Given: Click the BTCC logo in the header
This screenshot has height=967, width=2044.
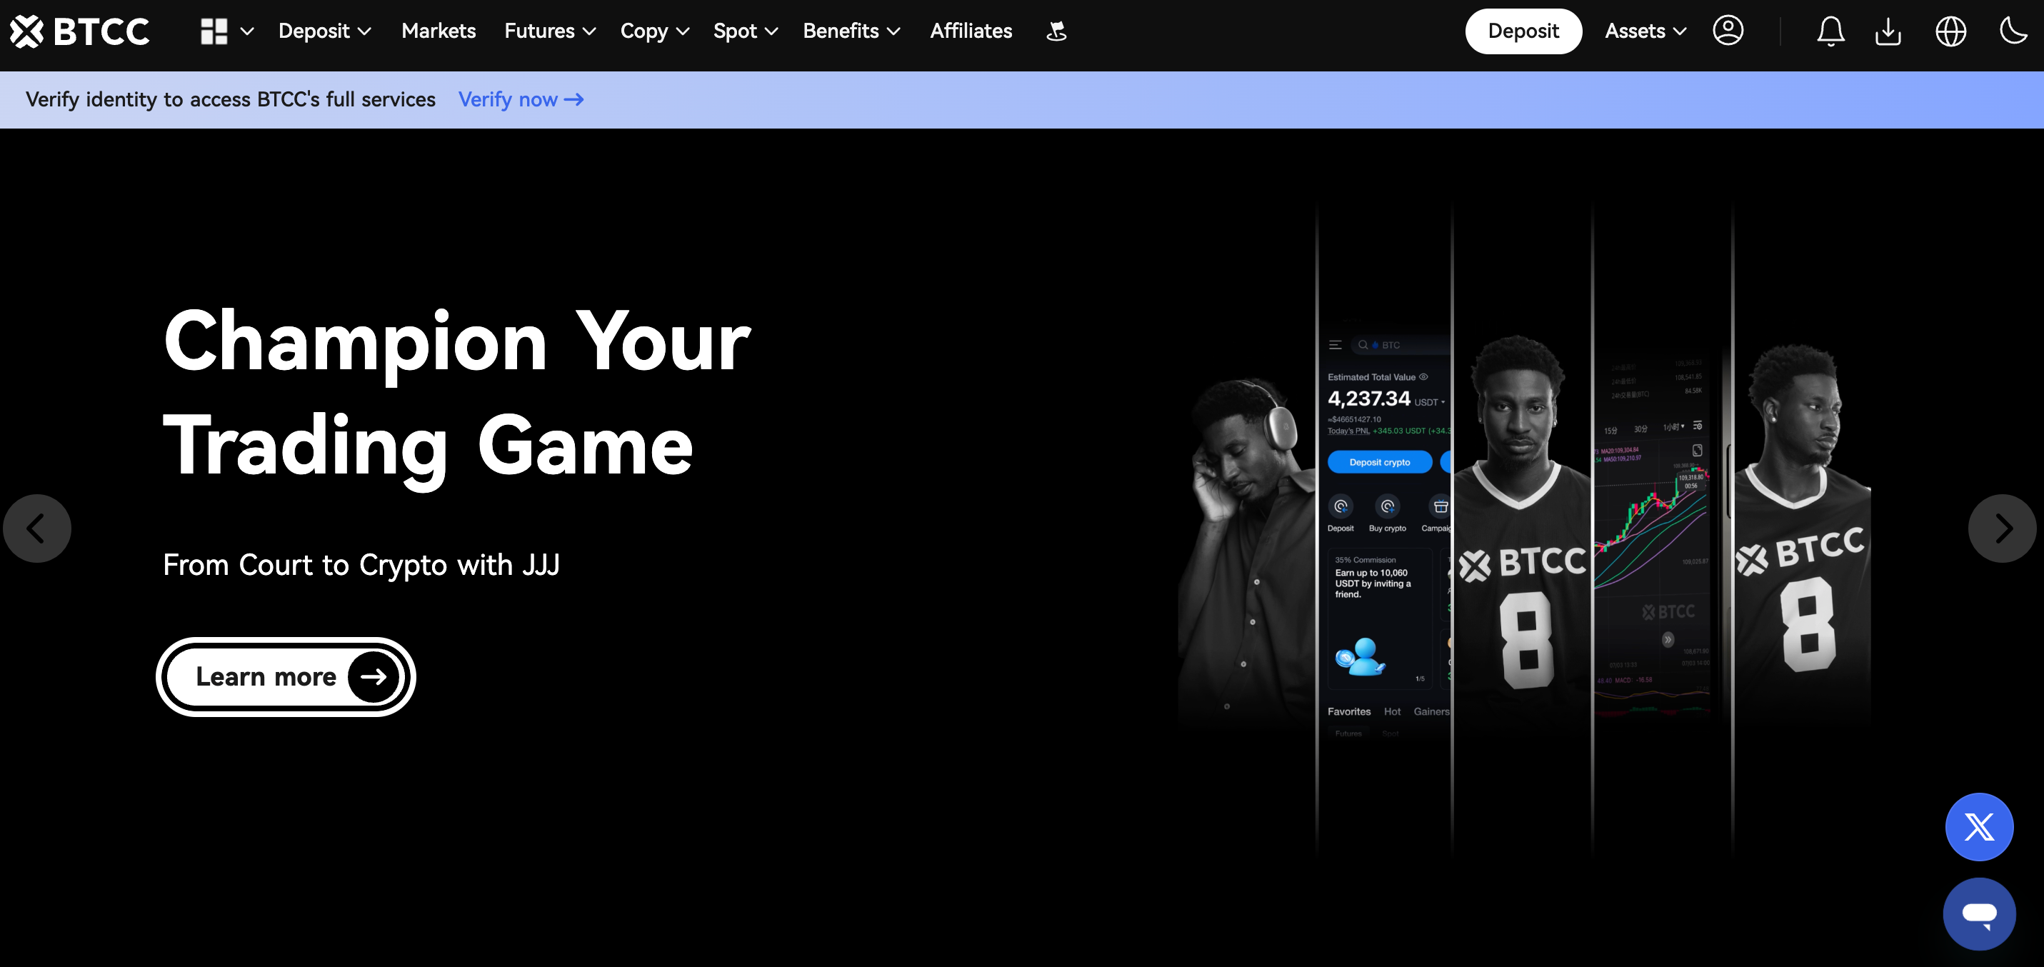Looking at the screenshot, I should 79,31.
